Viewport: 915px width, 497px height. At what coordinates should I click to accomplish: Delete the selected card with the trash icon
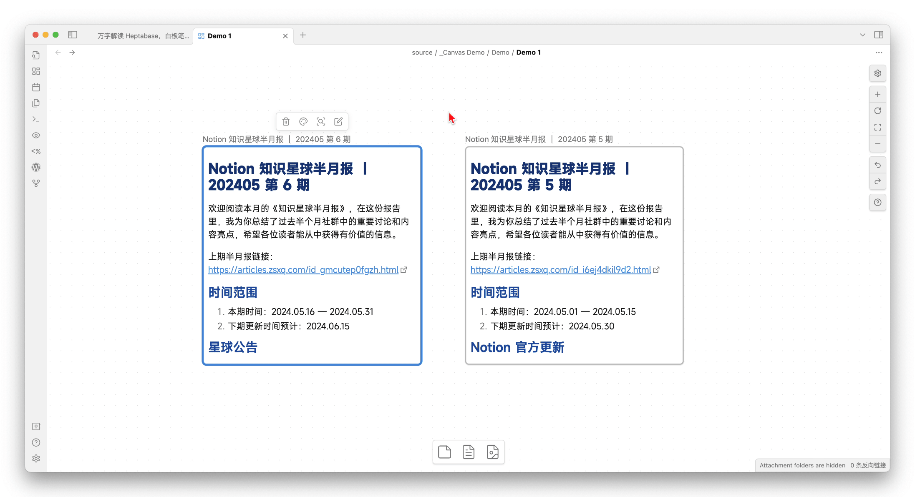[x=286, y=121]
